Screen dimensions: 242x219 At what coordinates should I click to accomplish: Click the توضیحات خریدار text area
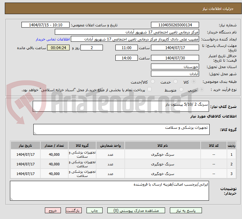tap(109, 191)
